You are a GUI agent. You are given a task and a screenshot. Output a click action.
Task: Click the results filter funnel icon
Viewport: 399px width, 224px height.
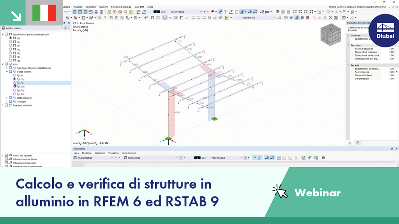[146, 18]
